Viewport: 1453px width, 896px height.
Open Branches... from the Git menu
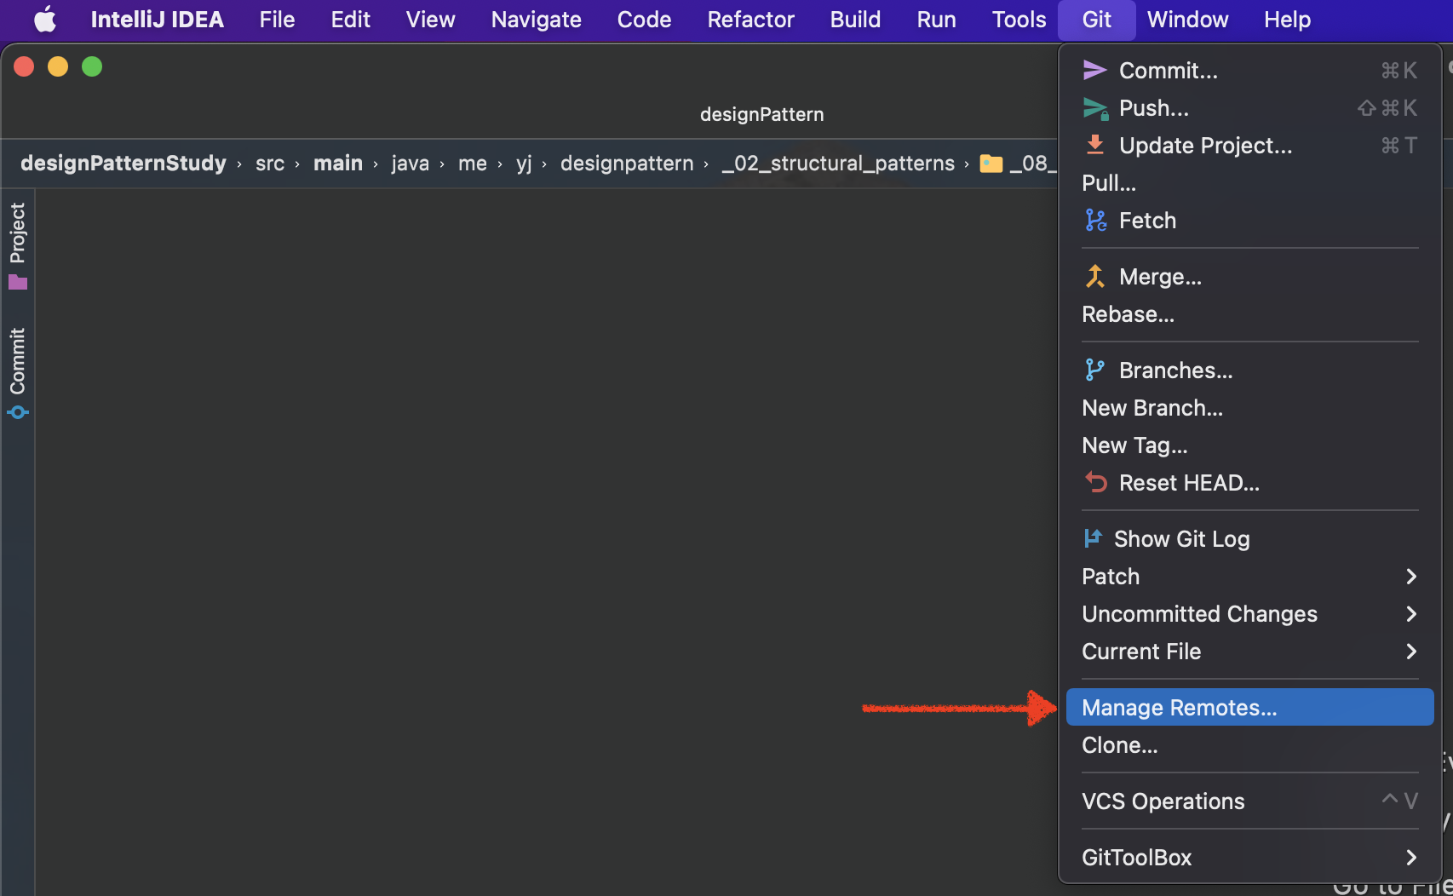pyautogui.click(x=1249, y=370)
